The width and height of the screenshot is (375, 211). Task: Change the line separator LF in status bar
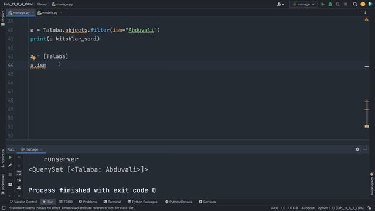[x=283, y=208]
